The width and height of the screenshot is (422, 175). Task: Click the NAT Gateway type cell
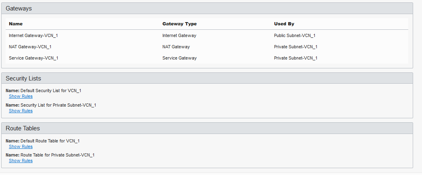click(x=176, y=47)
